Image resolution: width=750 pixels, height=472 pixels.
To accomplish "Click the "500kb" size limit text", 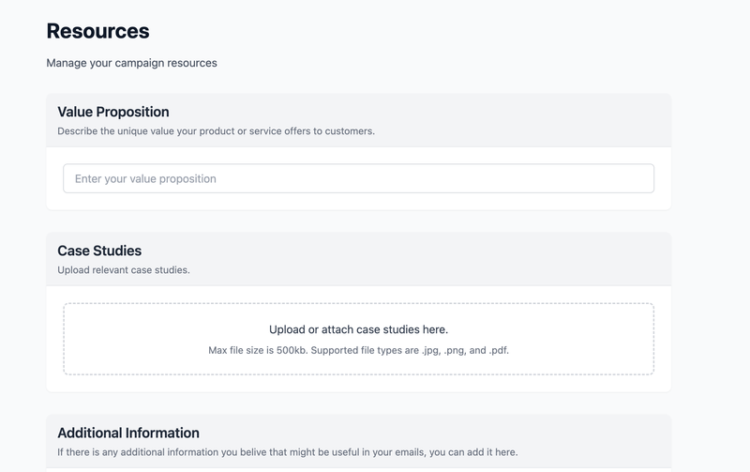I will click(288, 350).
